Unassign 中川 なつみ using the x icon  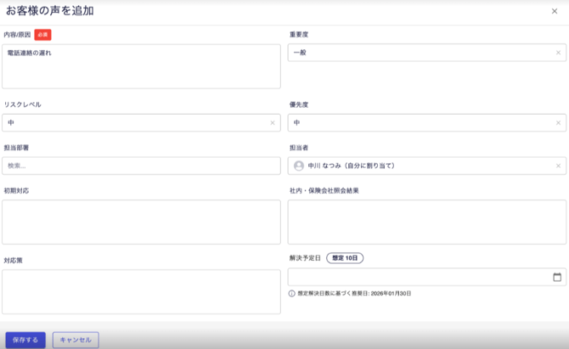[558, 166]
